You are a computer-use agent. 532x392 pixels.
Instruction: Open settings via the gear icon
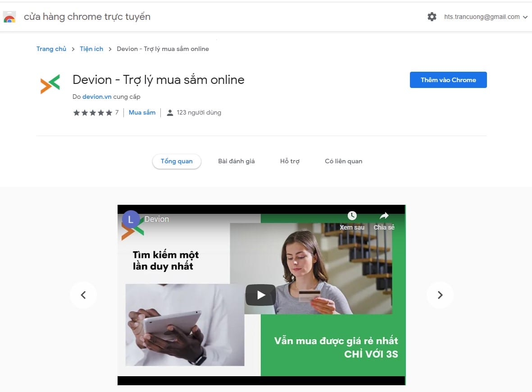coord(432,17)
